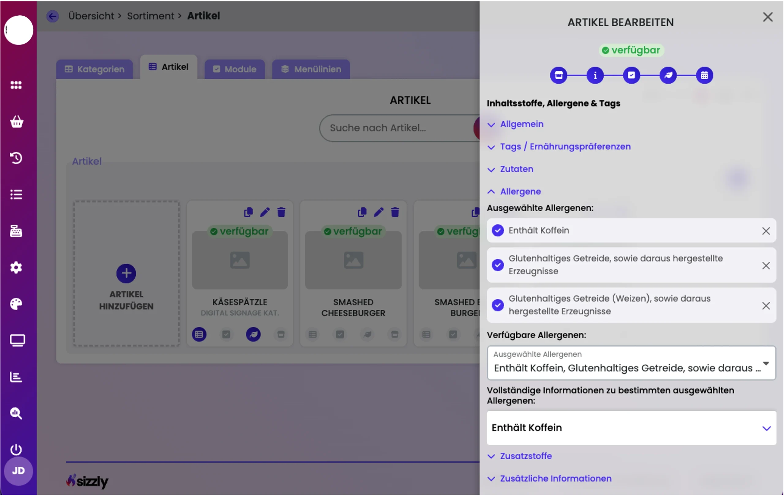Toggle the Enthält Koffein checkmark
Screen dimensions: 784x496
(498, 231)
